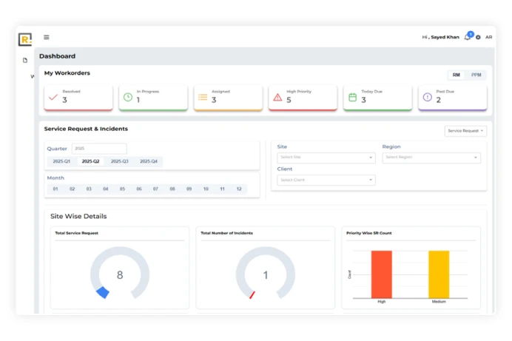
Task: Click the red High priority bar
Action: pyautogui.click(x=381, y=274)
